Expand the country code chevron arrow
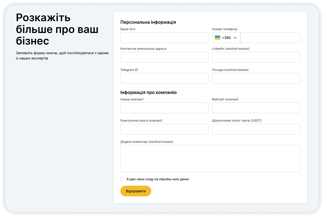The height and width of the screenshot is (217, 324). click(235, 38)
